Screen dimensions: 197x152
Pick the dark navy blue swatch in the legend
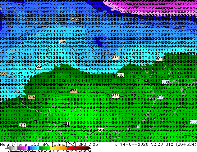click(29, 148)
